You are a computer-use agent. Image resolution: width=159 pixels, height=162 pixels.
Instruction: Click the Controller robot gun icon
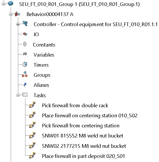(x=25, y=24)
